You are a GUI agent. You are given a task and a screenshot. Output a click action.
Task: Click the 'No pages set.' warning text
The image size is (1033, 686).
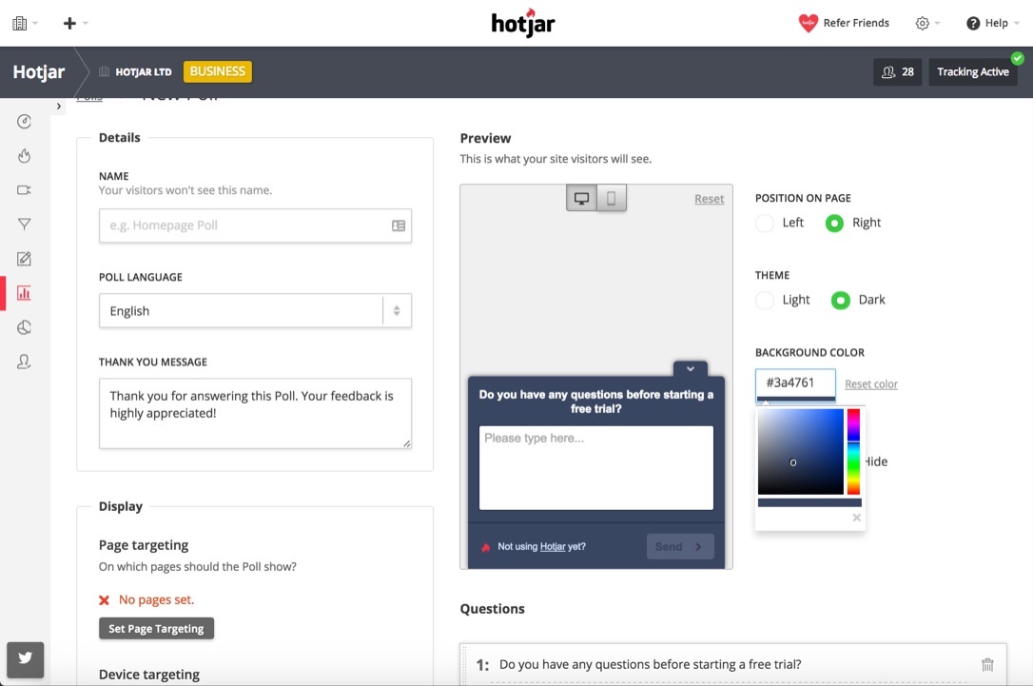pos(156,599)
